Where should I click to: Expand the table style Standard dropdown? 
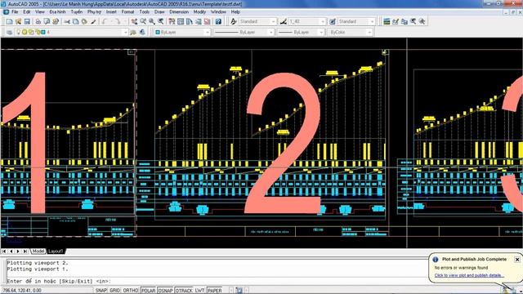coord(373,21)
